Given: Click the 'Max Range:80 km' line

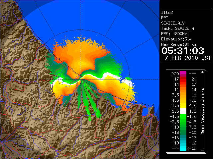Looking at the screenshot, I should (178, 44).
